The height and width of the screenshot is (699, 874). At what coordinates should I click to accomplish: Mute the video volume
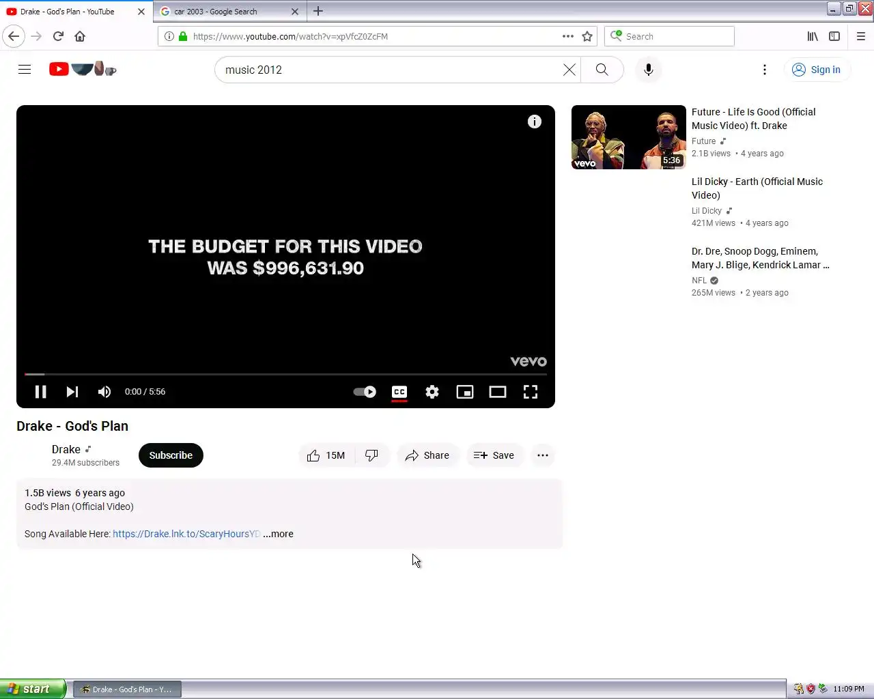point(104,392)
